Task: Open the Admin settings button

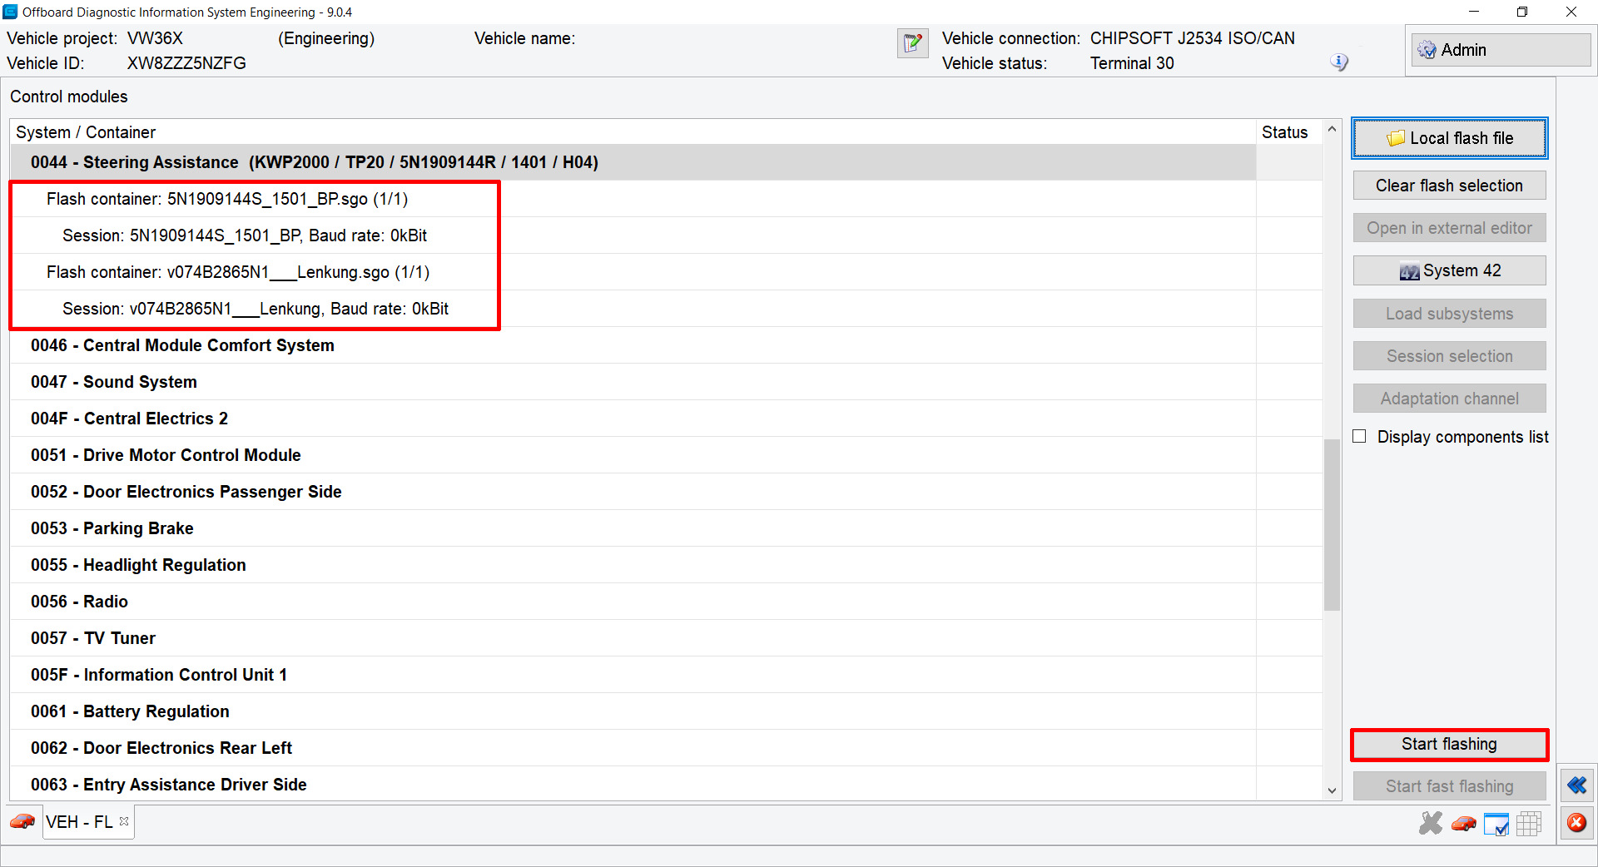Action: point(1501,50)
